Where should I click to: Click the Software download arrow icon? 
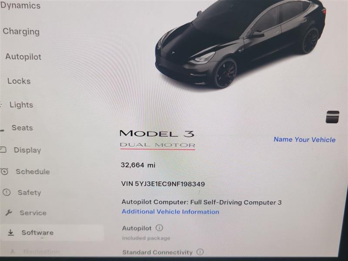pos(10,232)
